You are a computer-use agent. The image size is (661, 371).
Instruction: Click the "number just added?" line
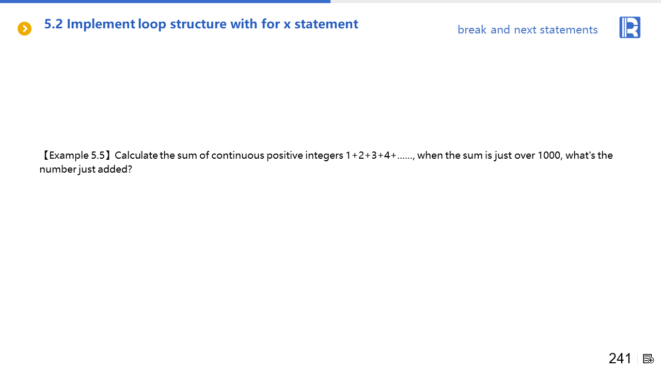86,169
